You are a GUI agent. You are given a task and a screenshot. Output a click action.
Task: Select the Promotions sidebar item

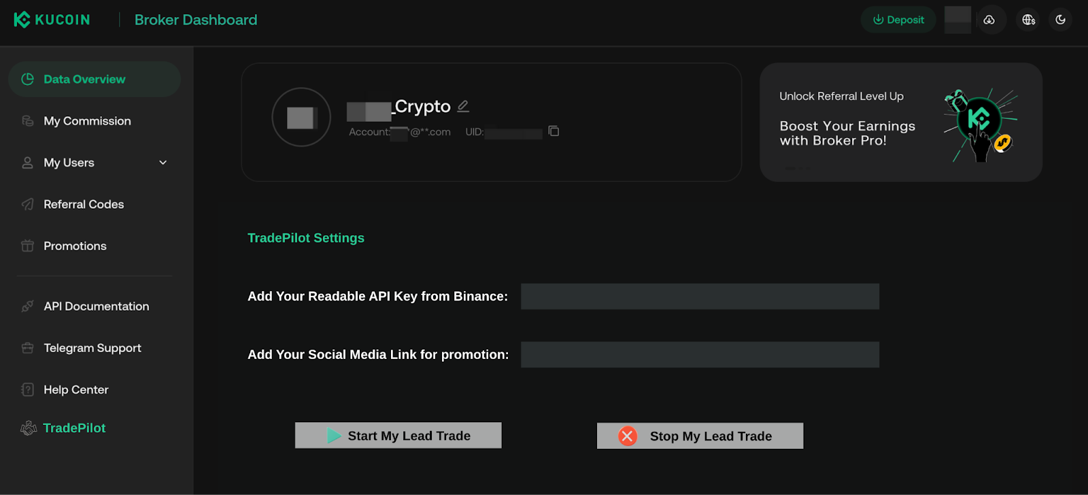[75, 246]
